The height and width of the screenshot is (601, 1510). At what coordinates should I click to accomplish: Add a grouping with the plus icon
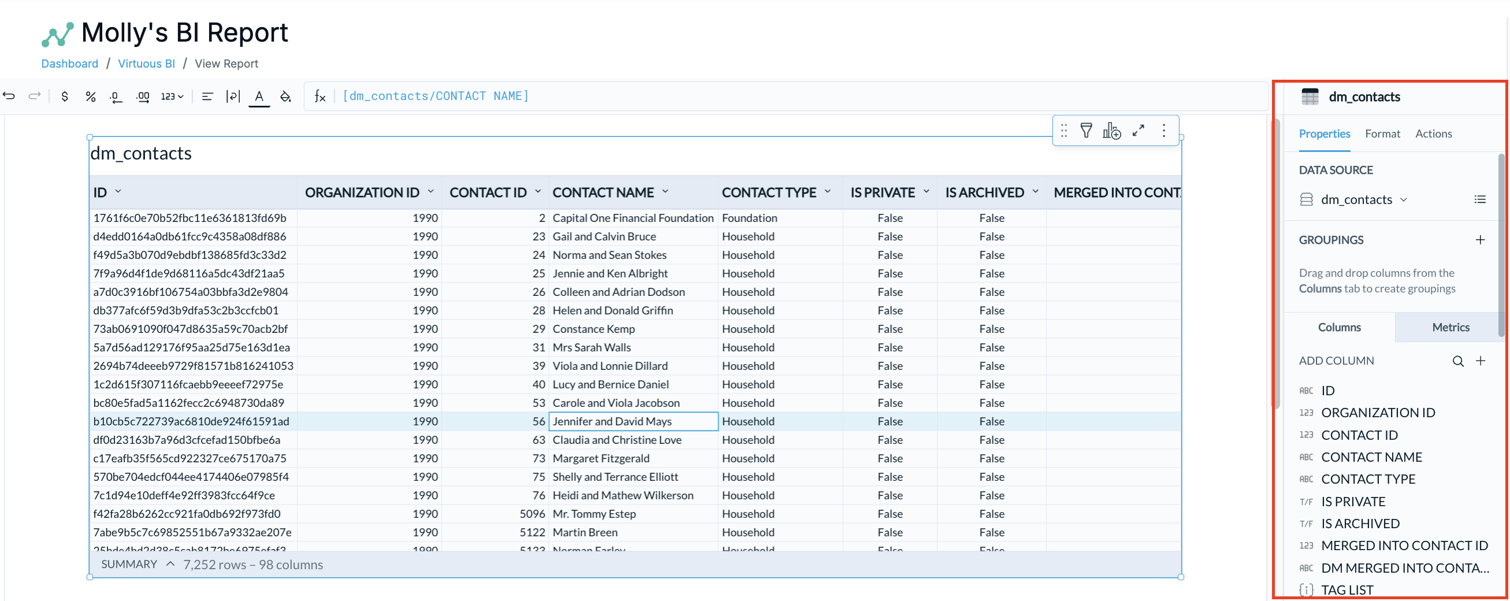tap(1480, 240)
